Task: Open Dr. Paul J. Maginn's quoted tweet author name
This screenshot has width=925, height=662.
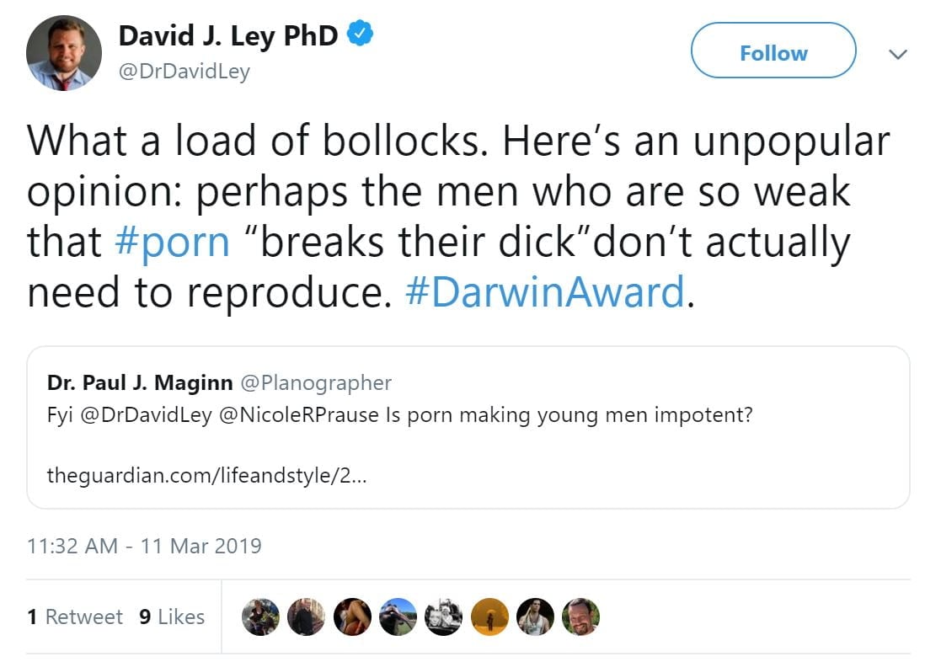Action: [x=140, y=383]
